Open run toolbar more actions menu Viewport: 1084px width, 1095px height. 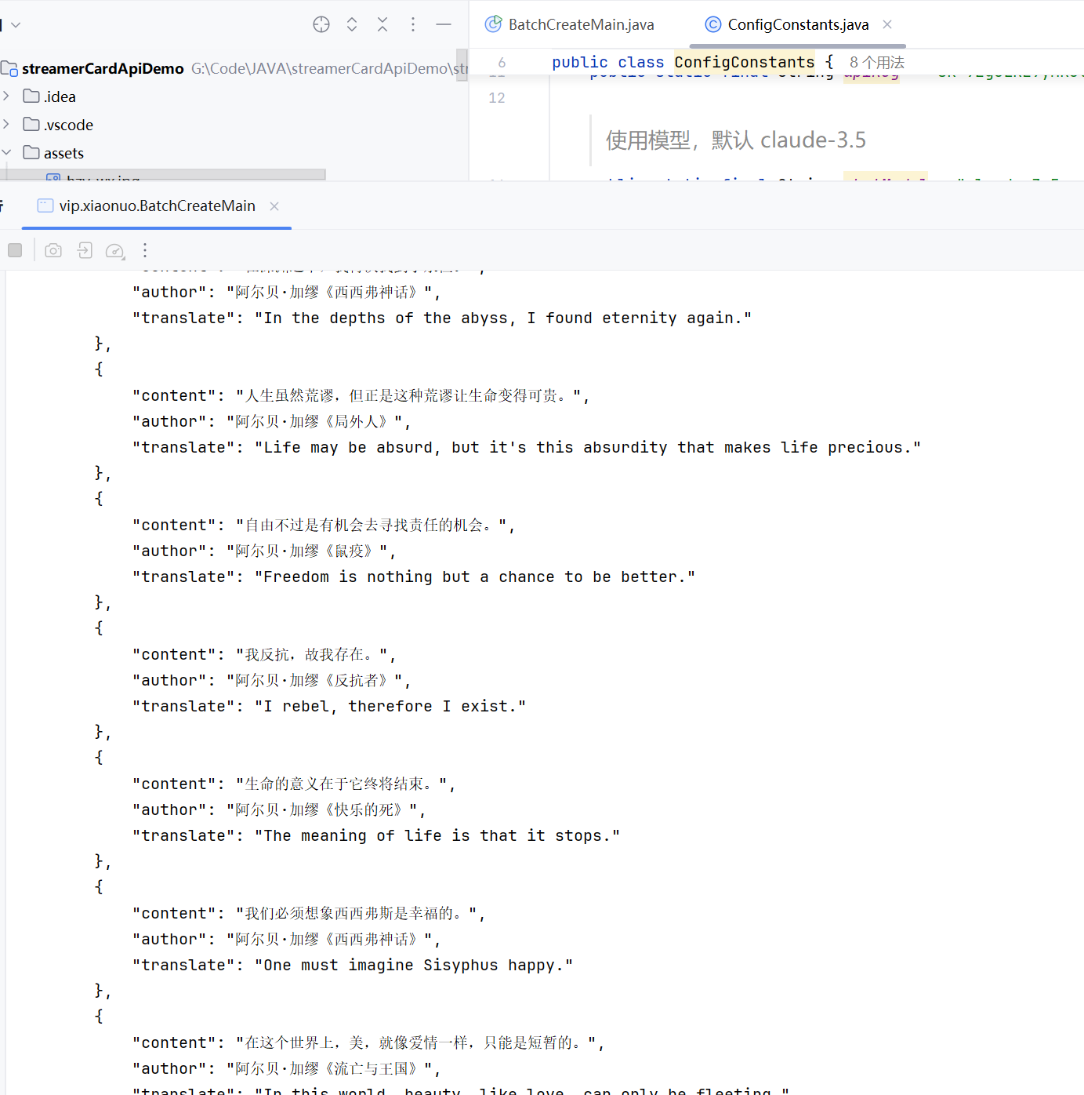pyautogui.click(x=145, y=250)
